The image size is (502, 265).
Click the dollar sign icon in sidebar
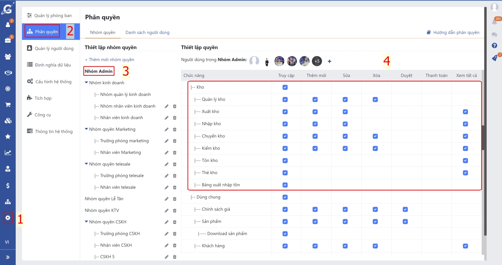coord(8,186)
